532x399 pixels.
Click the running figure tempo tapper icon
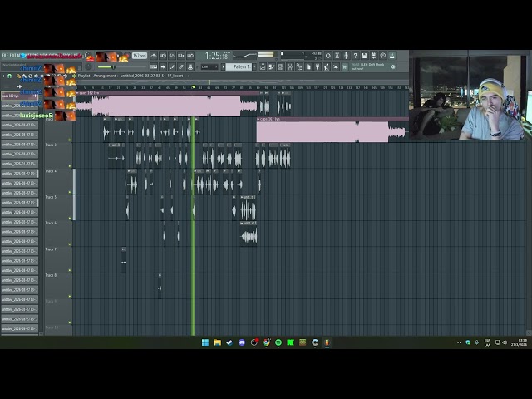[327, 66]
